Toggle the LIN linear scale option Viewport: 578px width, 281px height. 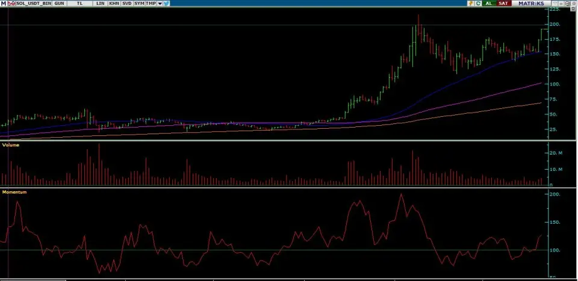(101, 4)
